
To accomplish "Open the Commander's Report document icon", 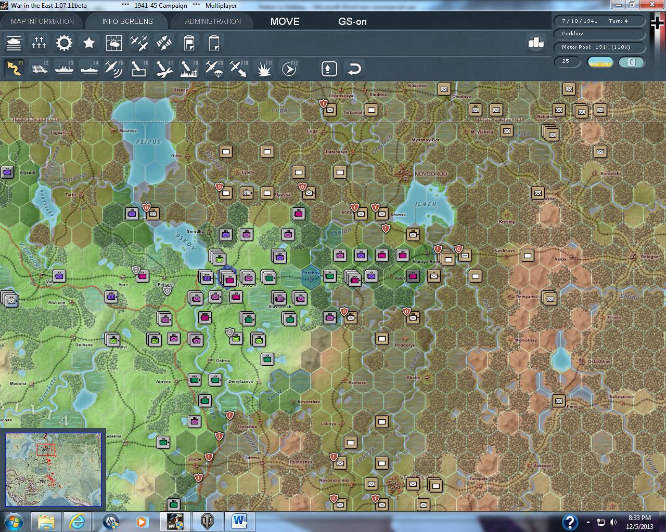I will click(189, 43).
